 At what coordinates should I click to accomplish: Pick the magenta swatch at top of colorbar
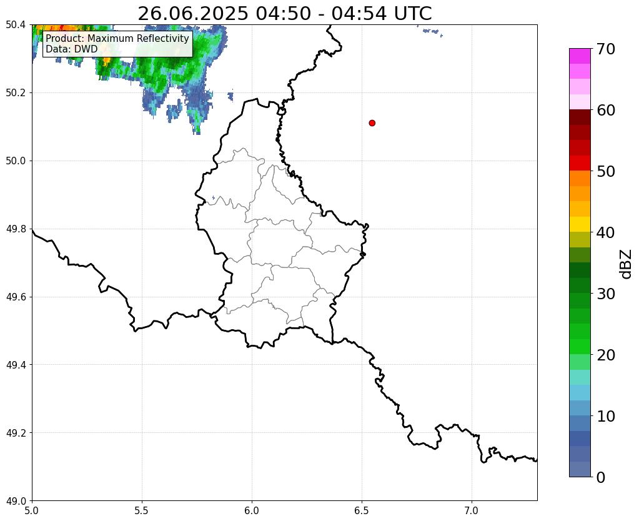coord(580,56)
